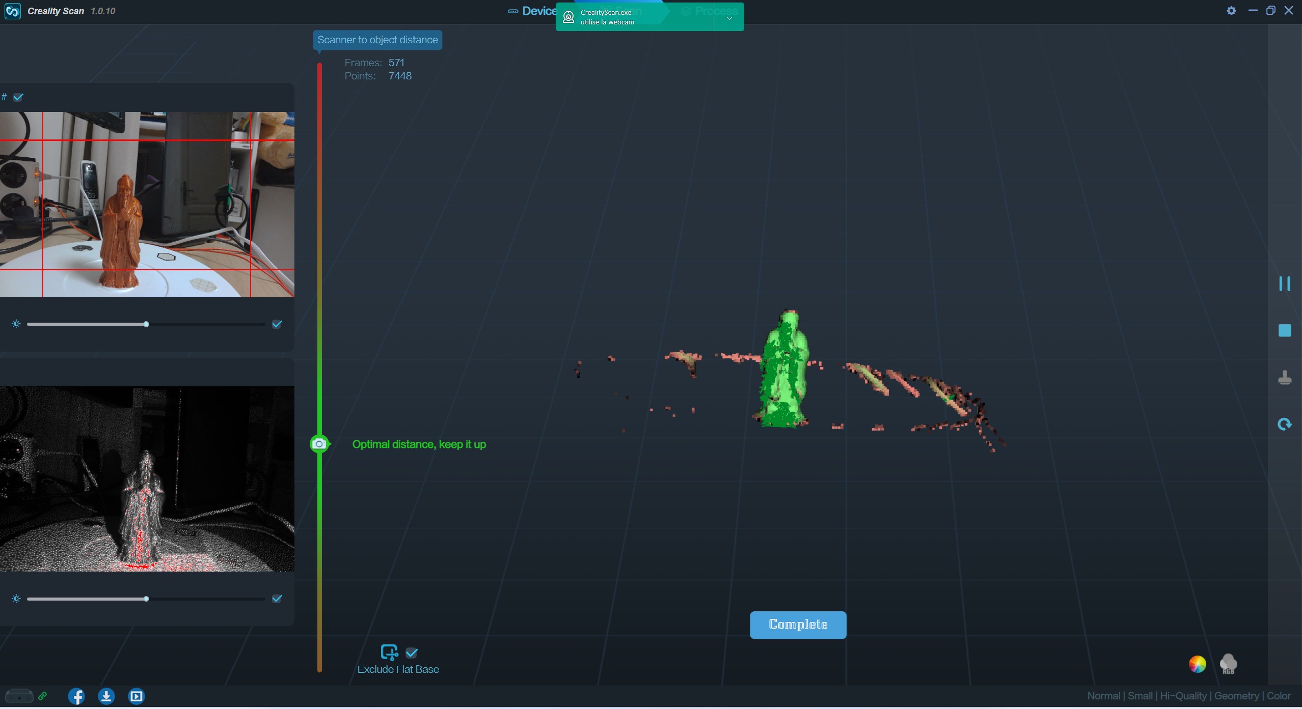1302x709 pixels.
Task: Toggle the checkbox next to the # symbol
Action: point(18,97)
